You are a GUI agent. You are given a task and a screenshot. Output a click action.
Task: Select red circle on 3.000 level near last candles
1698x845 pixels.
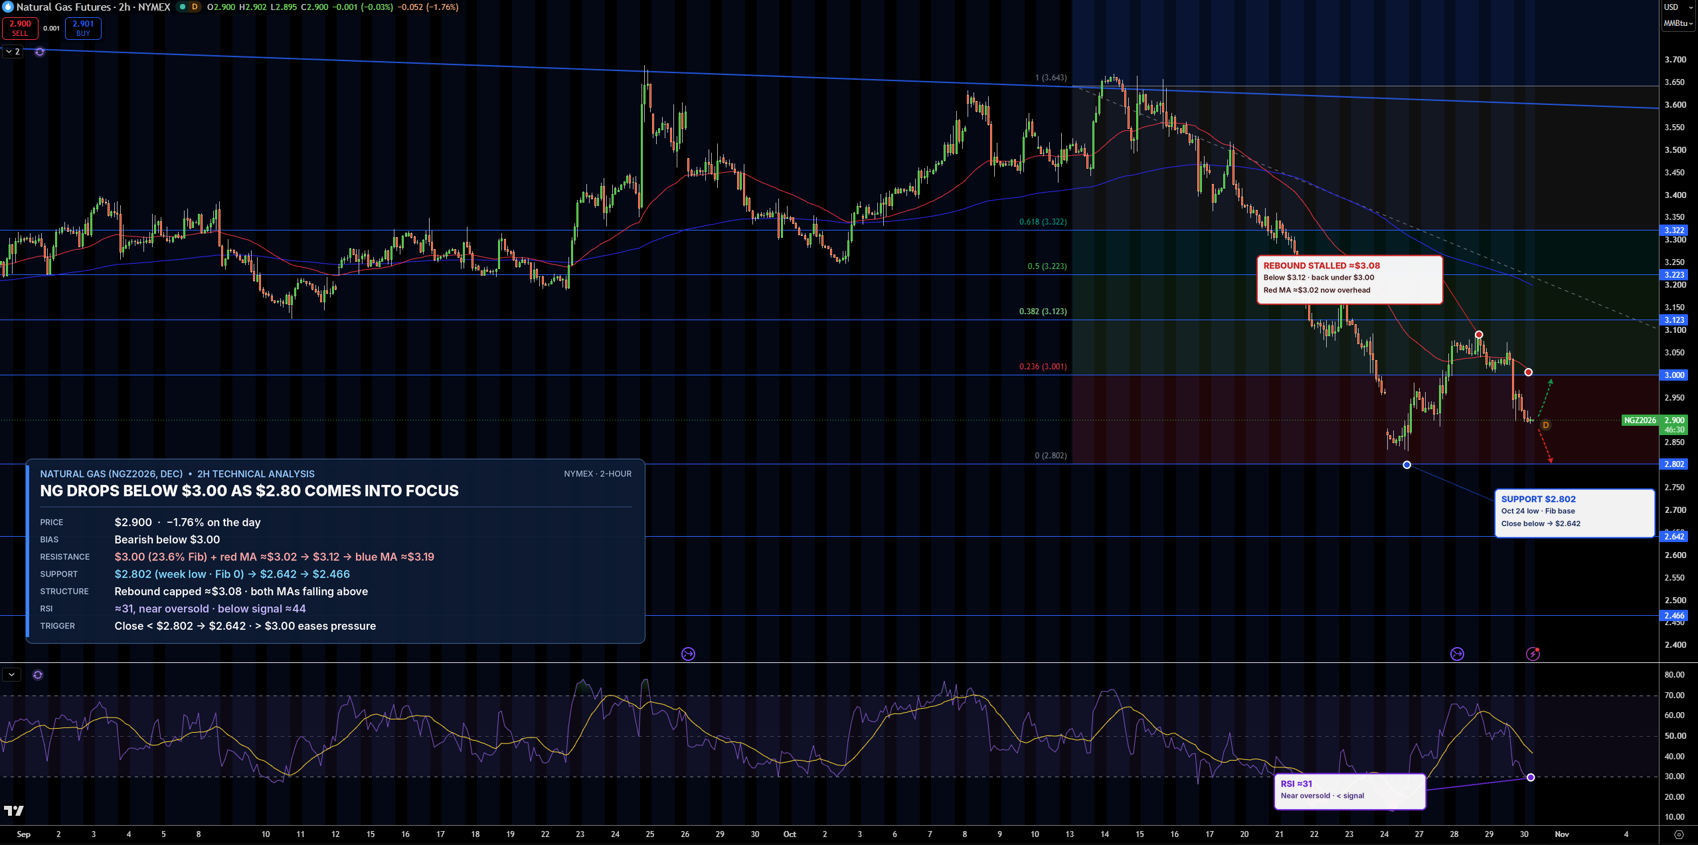[1529, 373]
